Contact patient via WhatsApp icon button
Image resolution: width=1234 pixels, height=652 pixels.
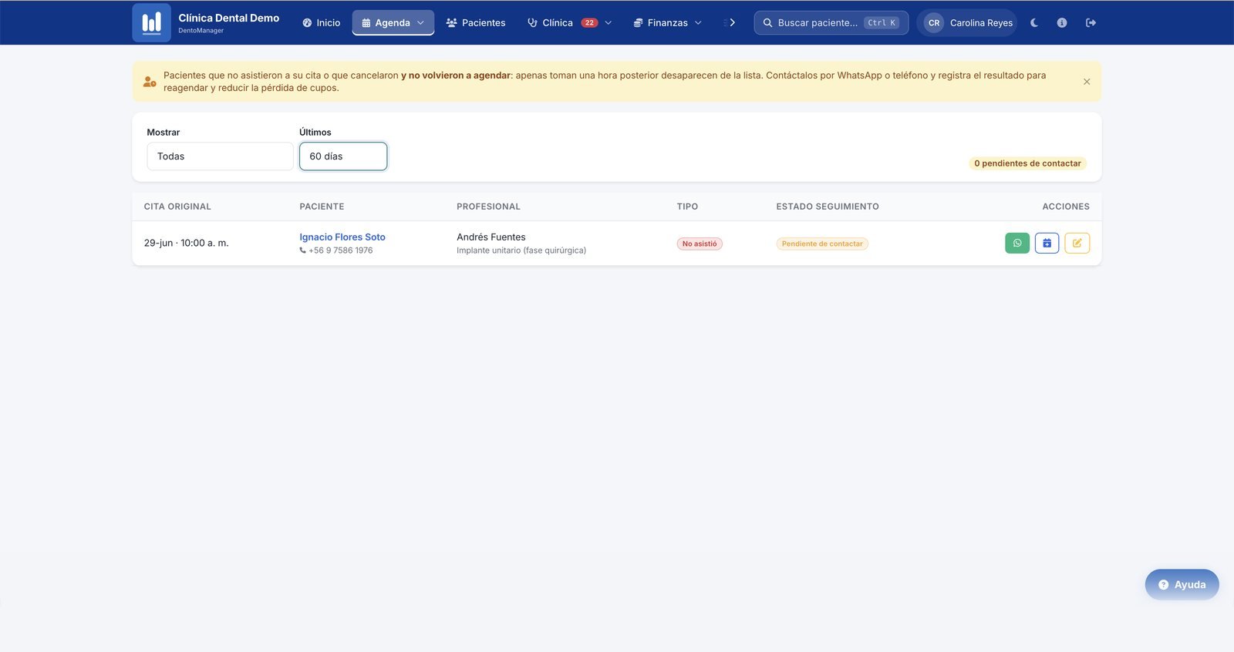[x=1017, y=244]
